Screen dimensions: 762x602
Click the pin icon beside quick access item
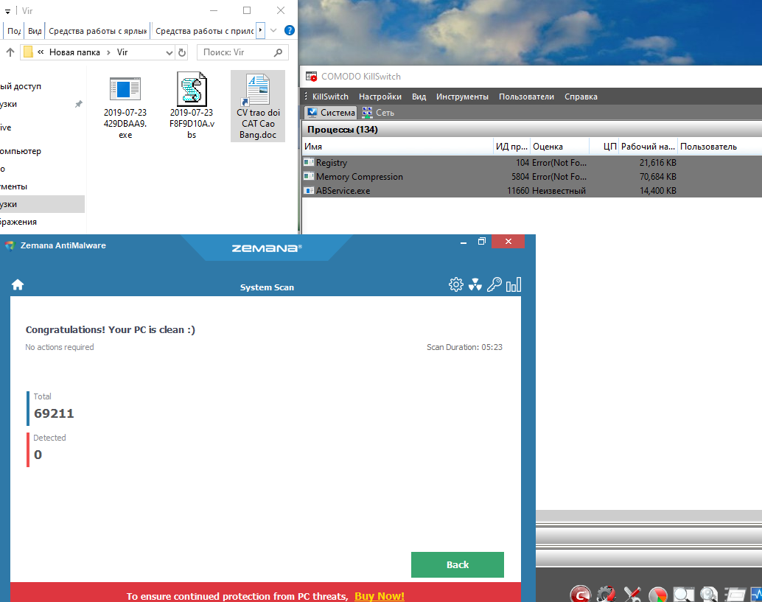click(78, 104)
